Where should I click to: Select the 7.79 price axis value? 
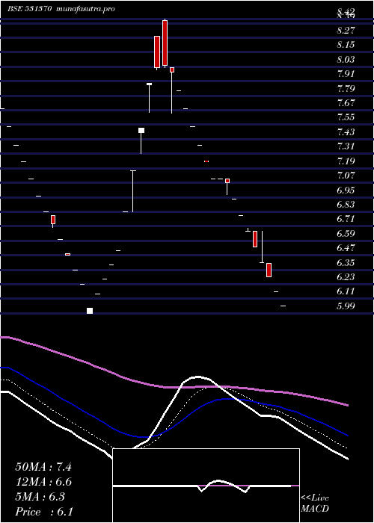click(346, 89)
